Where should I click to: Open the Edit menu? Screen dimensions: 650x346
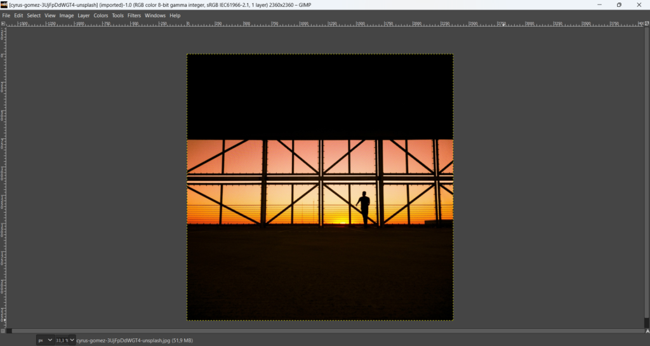(18, 15)
